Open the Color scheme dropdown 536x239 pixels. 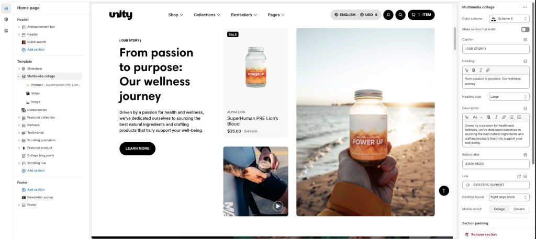click(509, 19)
